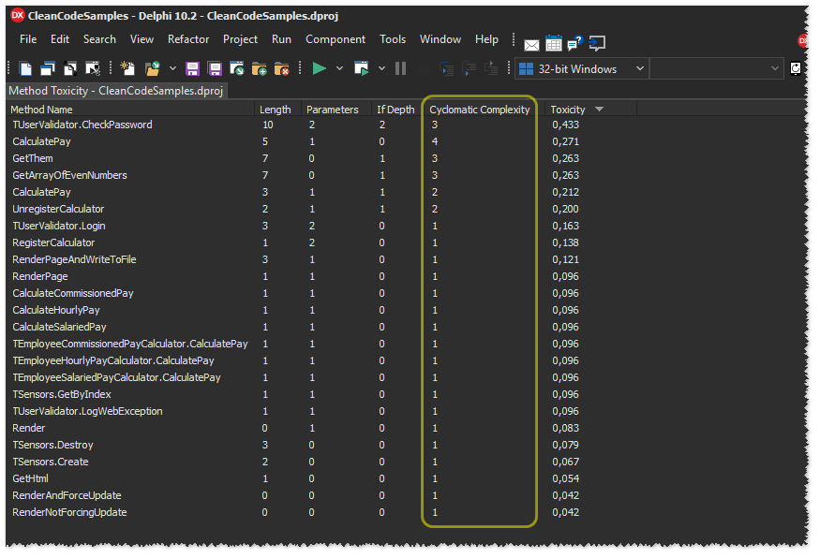
Task: Open the File menu
Action: [x=28, y=39]
